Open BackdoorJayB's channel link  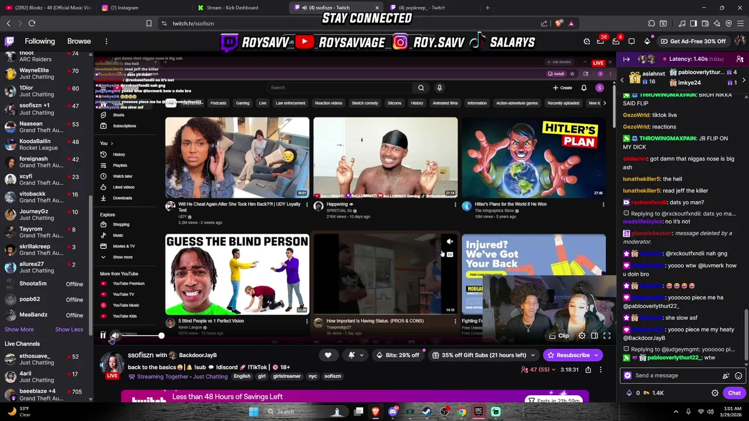tap(197, 355)
